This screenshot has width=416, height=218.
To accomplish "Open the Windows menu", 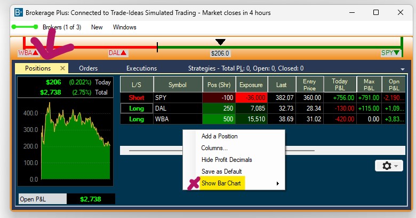I will point(124,27).
